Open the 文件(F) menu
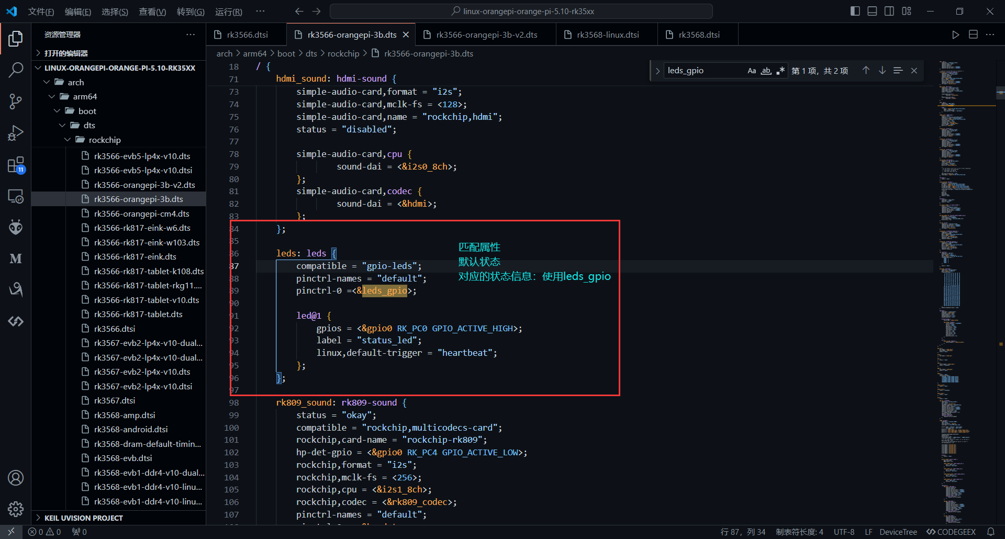Screen dimensions: 1005x539 coord(41,12)
